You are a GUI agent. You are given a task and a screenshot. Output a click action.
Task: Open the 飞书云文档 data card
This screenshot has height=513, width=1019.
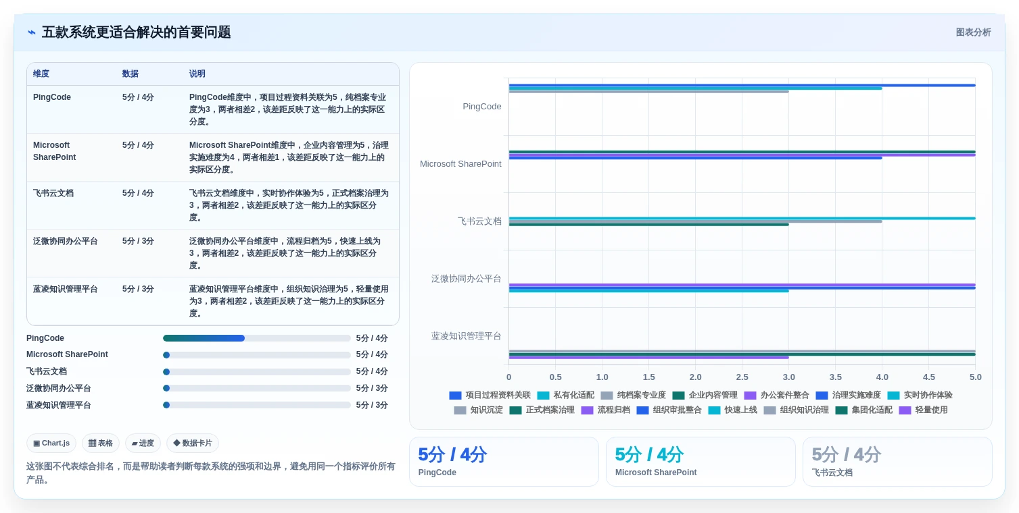(x=897, y=462)
